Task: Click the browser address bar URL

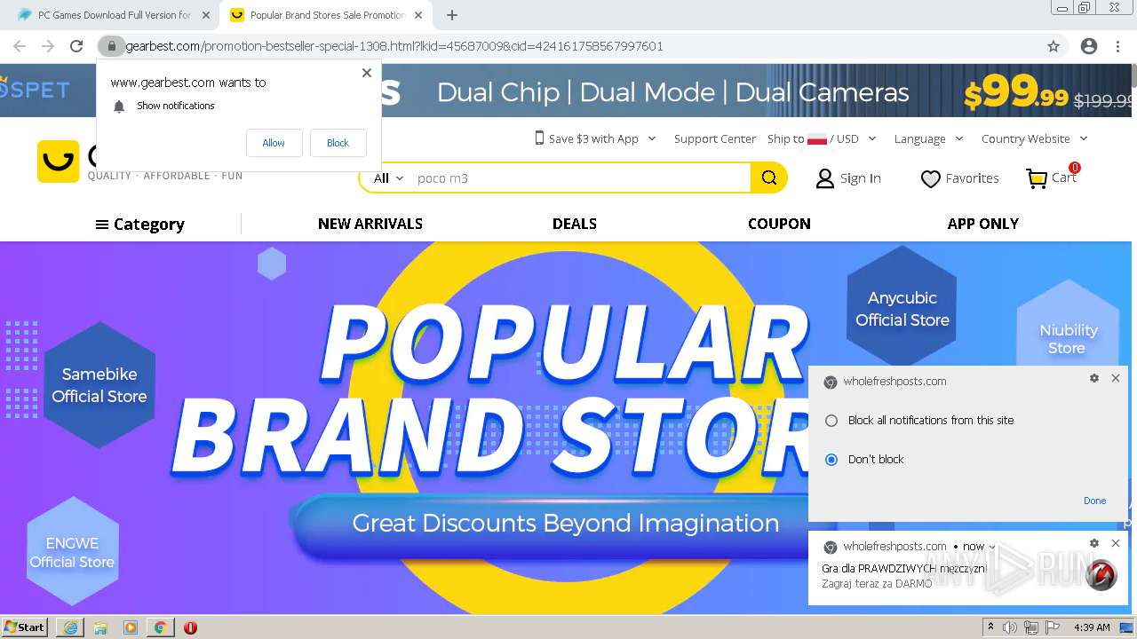Action: coord(395,46)
